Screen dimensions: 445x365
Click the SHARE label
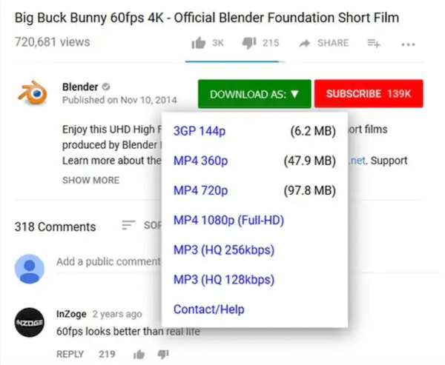pyautogui.click(x=333, y=43)
